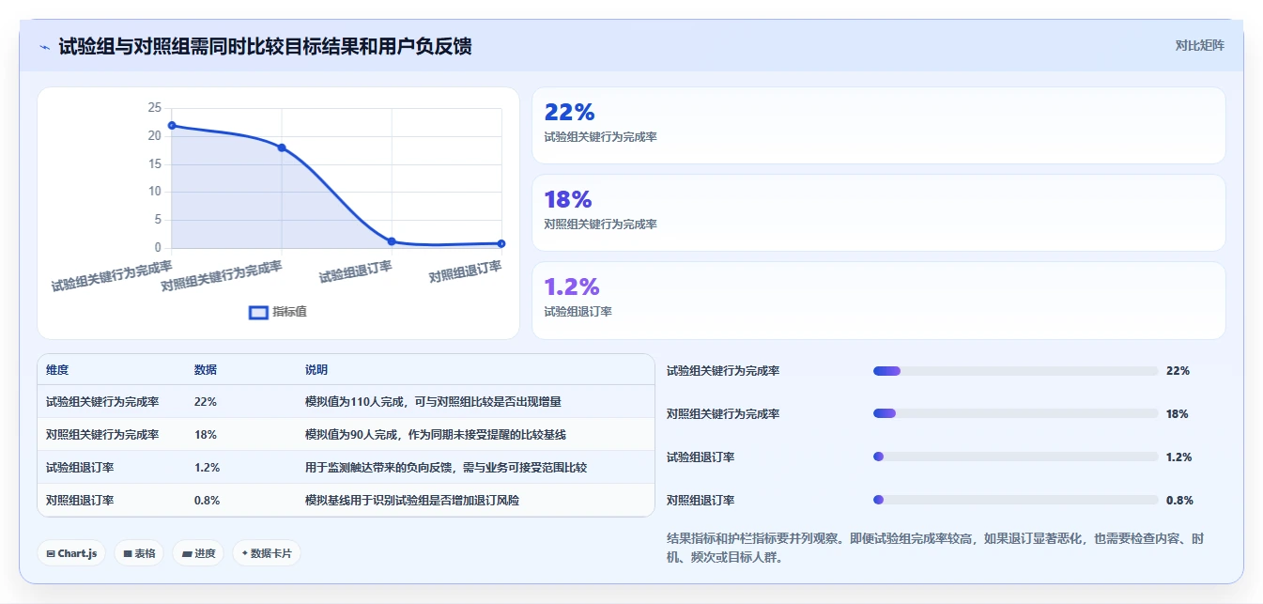Click the chart data point at value 22

tap(172, 125)
